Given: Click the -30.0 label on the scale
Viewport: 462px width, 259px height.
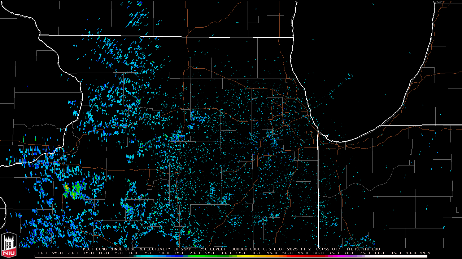Looking at the screenshot, I should (x=40, y=253).
